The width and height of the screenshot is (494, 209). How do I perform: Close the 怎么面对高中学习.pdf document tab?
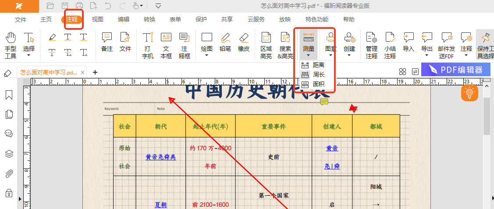82,72
